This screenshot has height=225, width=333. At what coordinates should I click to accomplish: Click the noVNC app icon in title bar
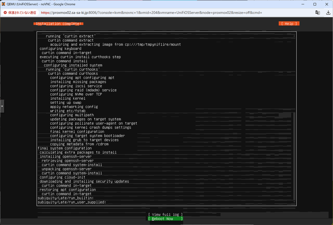3,4
